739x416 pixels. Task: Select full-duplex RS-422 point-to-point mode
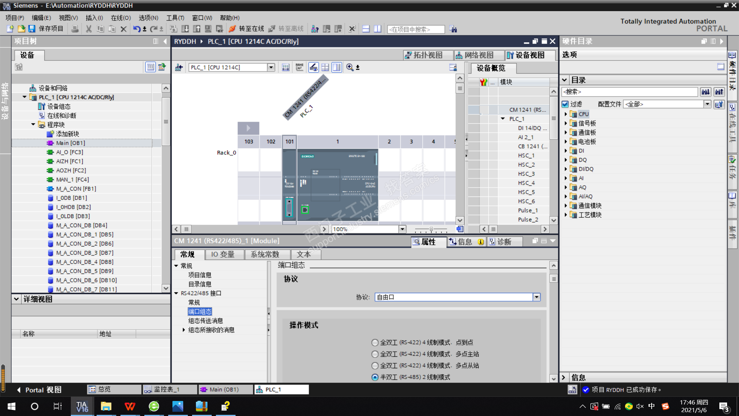(x=375, y=342)
